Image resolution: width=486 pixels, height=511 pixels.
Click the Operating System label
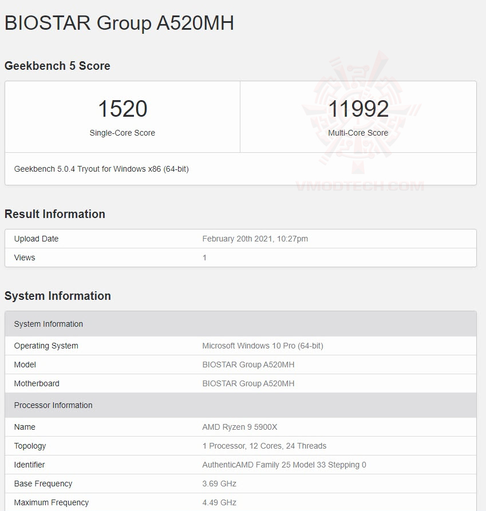point(46,346)
